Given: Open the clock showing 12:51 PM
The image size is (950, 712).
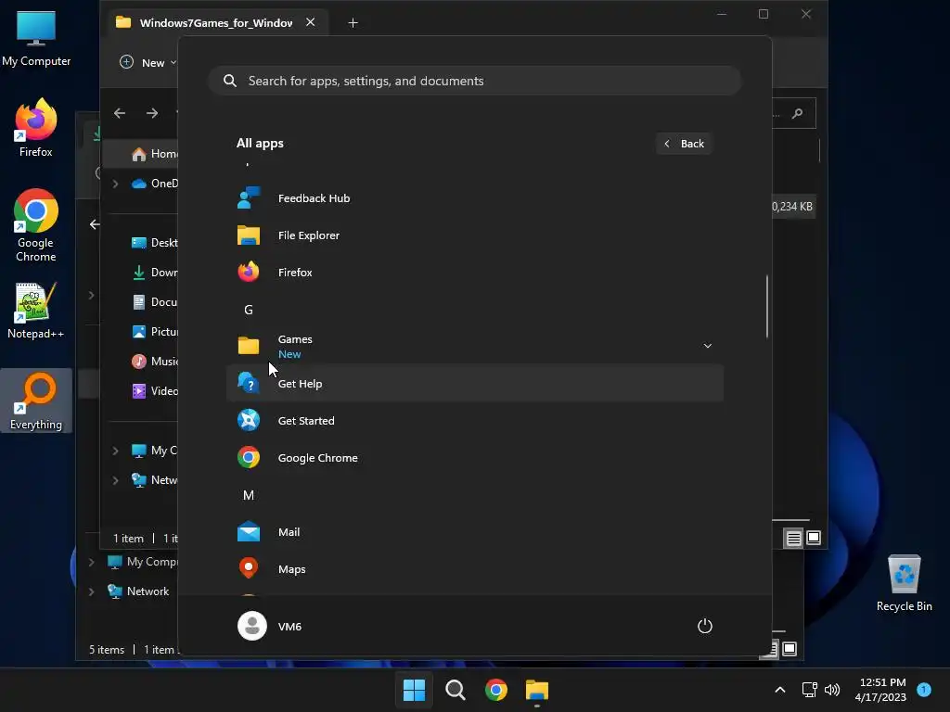Looking at the screenshot, I should (881, 690).
